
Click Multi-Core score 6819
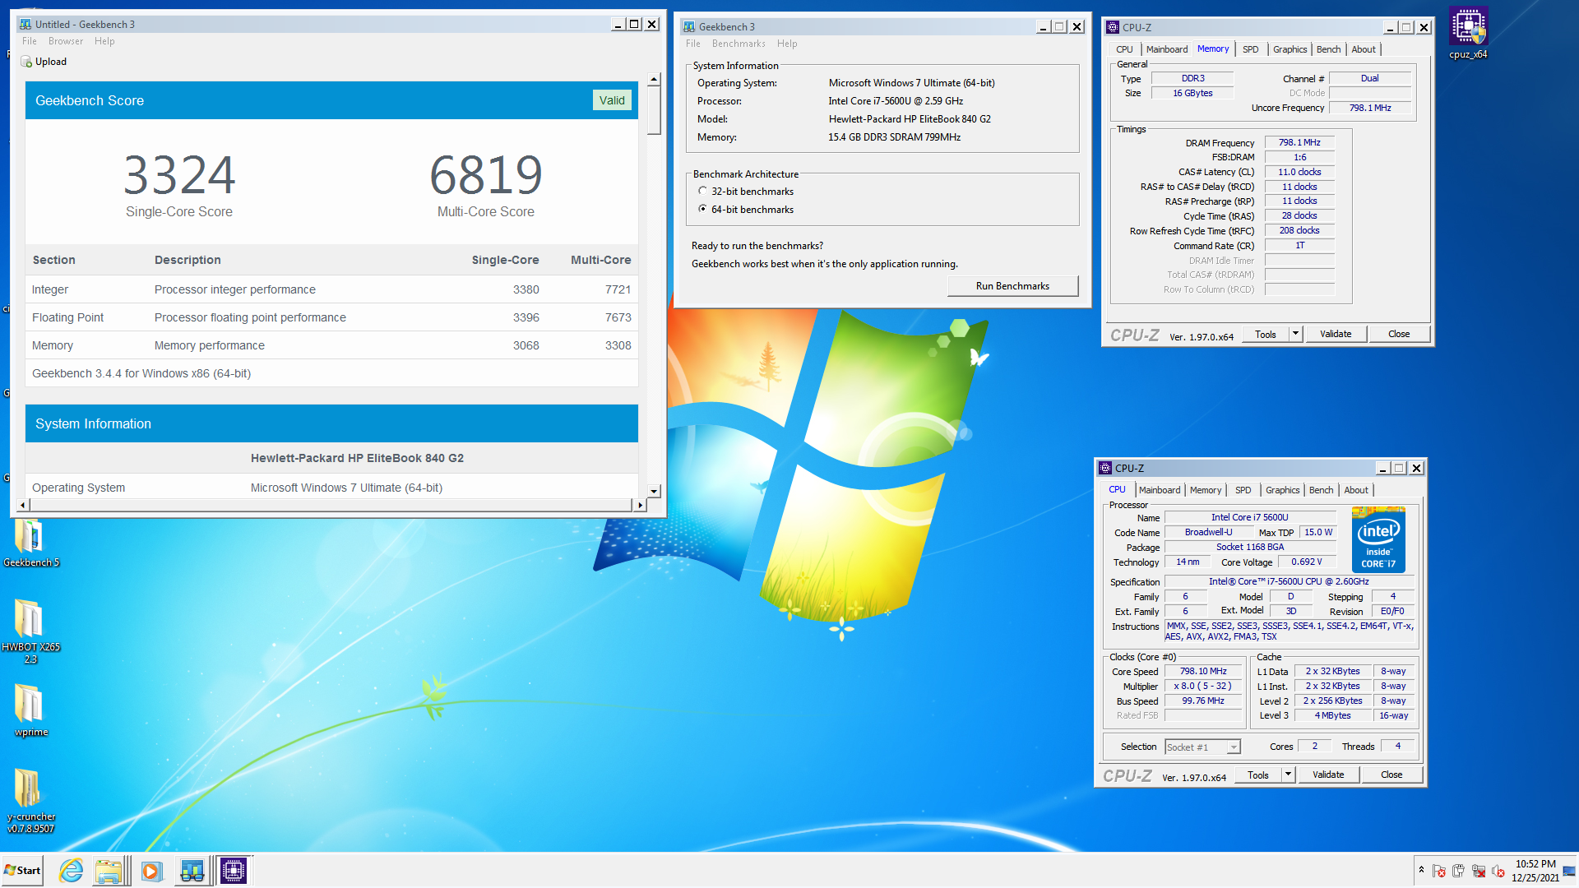coord(486,174)
